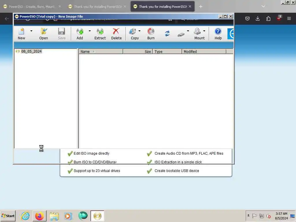296x222 pixels.
Task: Click the USB drive tool icon
Action: click(181, 35)
